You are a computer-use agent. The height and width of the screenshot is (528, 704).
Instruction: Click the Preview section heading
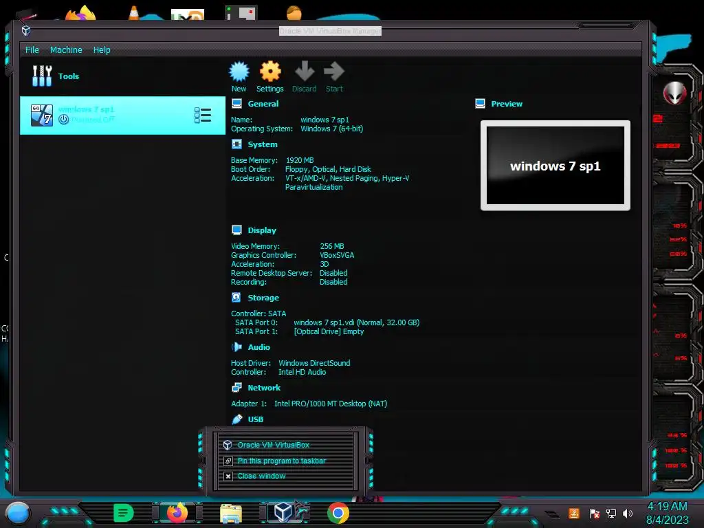coord(507,104)
